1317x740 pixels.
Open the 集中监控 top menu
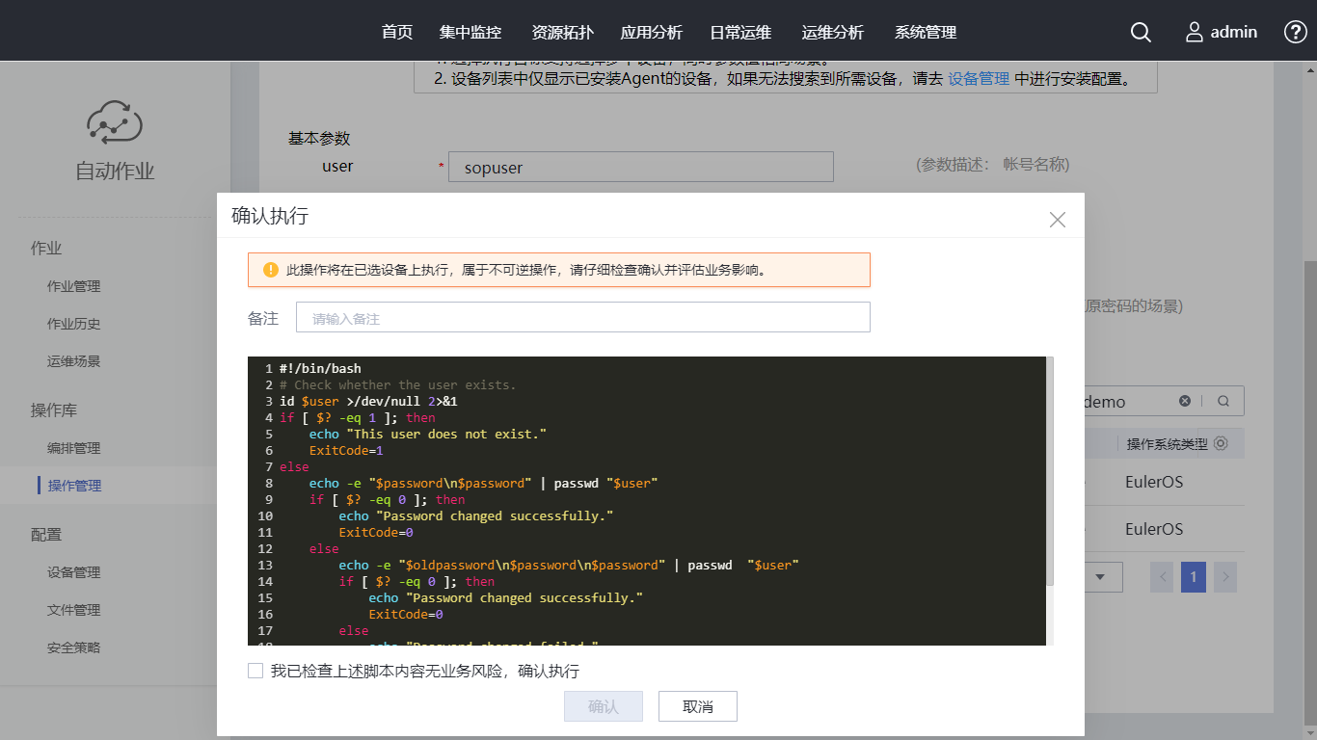pyautogui.click(x=470, y=32)
